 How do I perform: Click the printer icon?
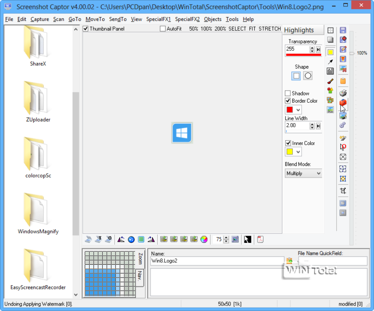click(x=343, y=93)
